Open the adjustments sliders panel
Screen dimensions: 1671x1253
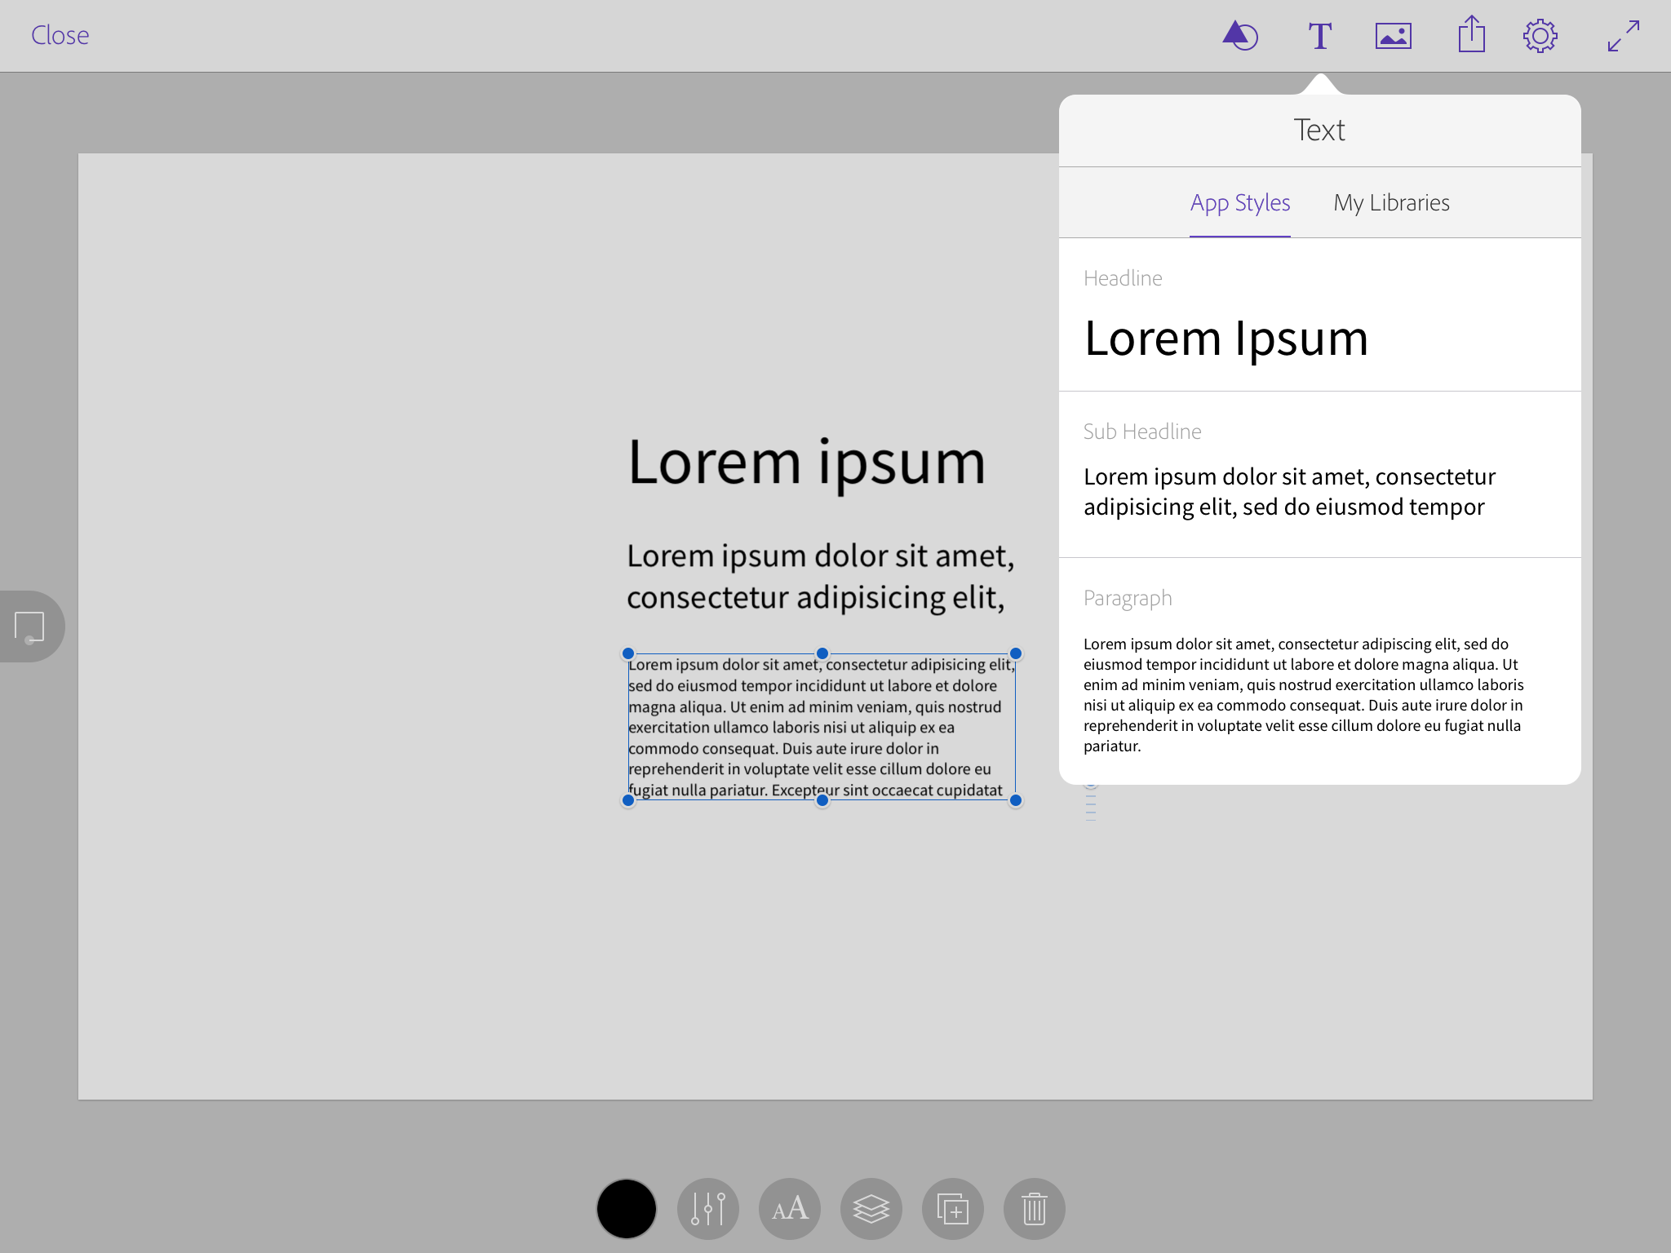[707, 1208]
